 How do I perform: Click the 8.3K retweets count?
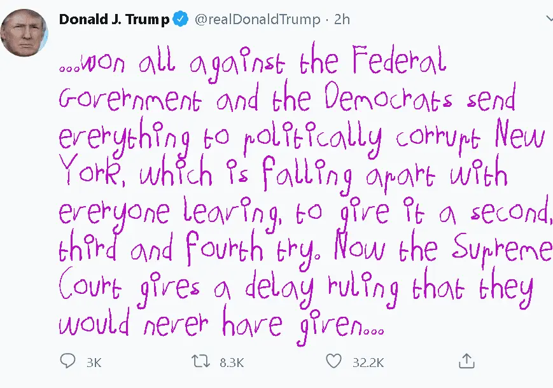point(232,363)
